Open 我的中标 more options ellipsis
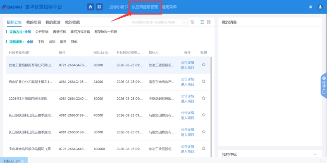 pyautogui.click(x=316, y=154)
